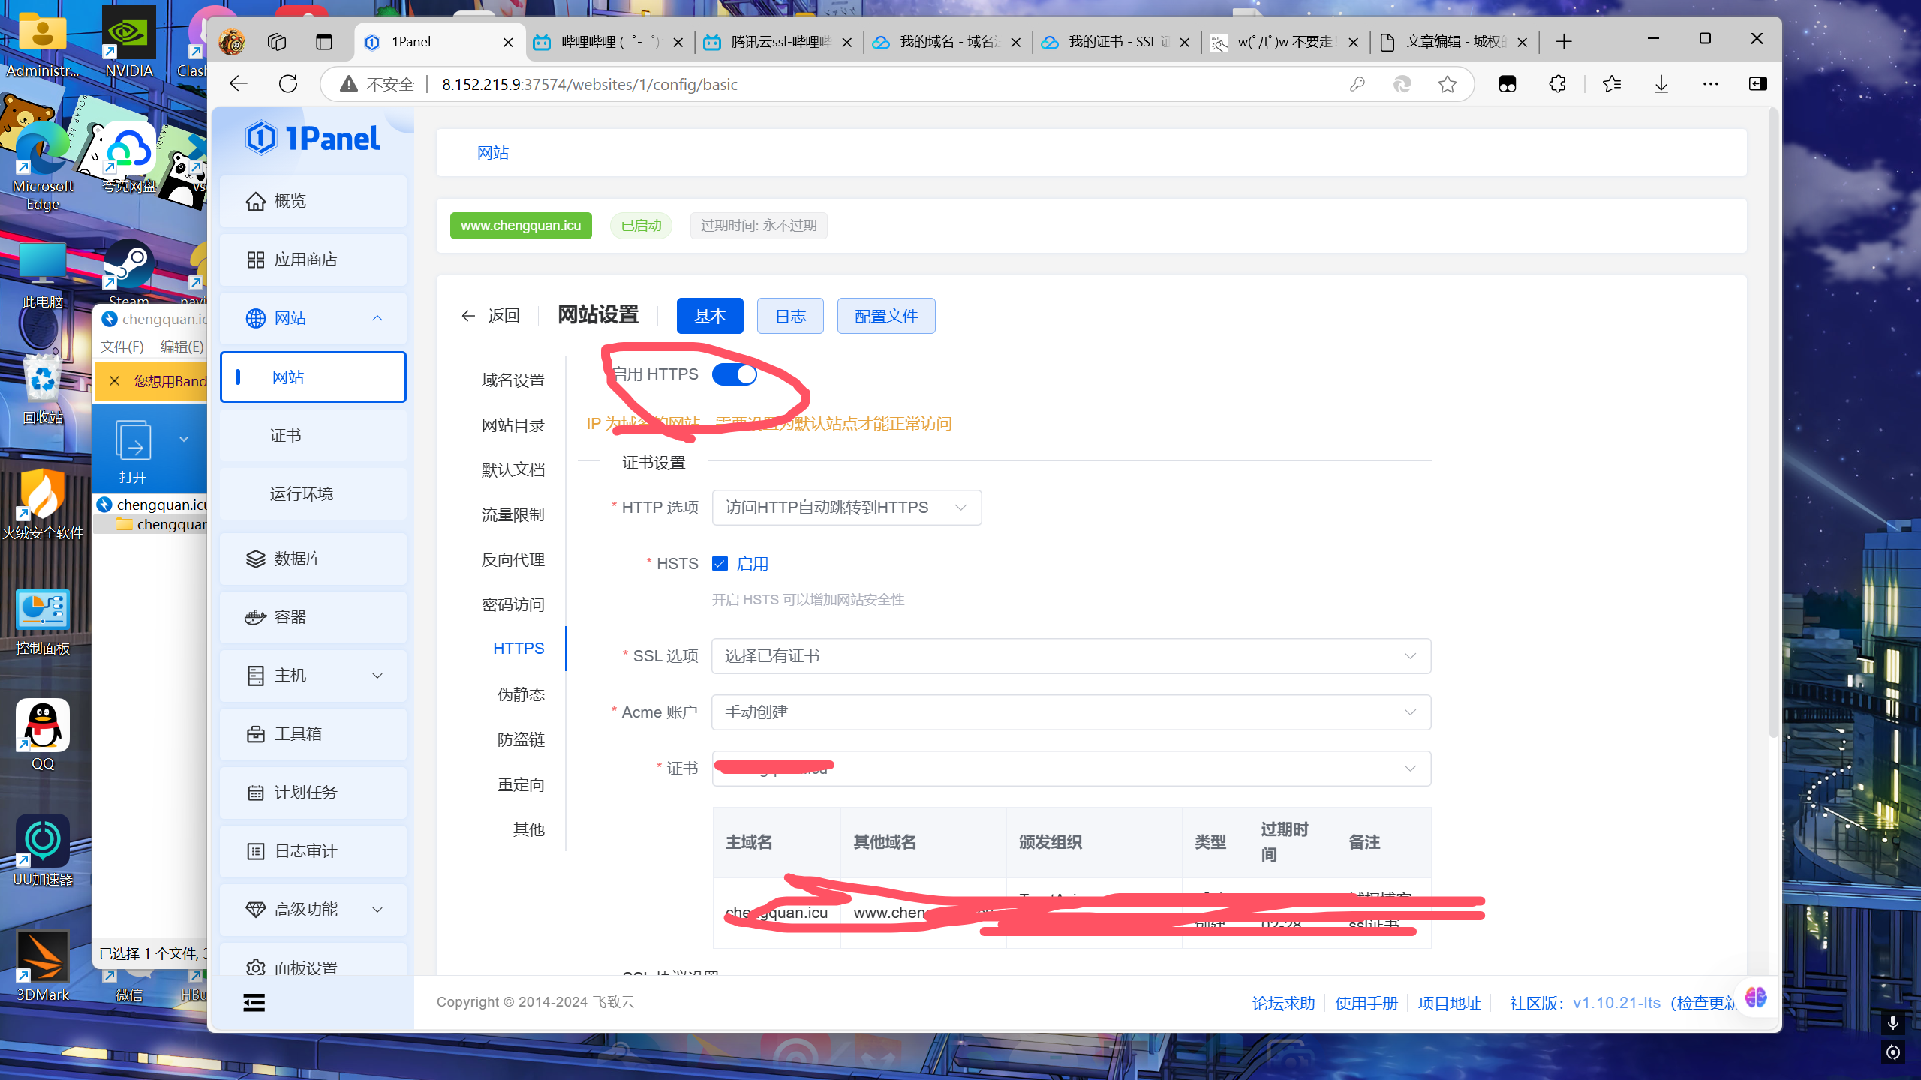Viewport: 1921px width, 1080px height.
Task: Collapse the 1Panel sidebar menu icon
Action: 254,1002
